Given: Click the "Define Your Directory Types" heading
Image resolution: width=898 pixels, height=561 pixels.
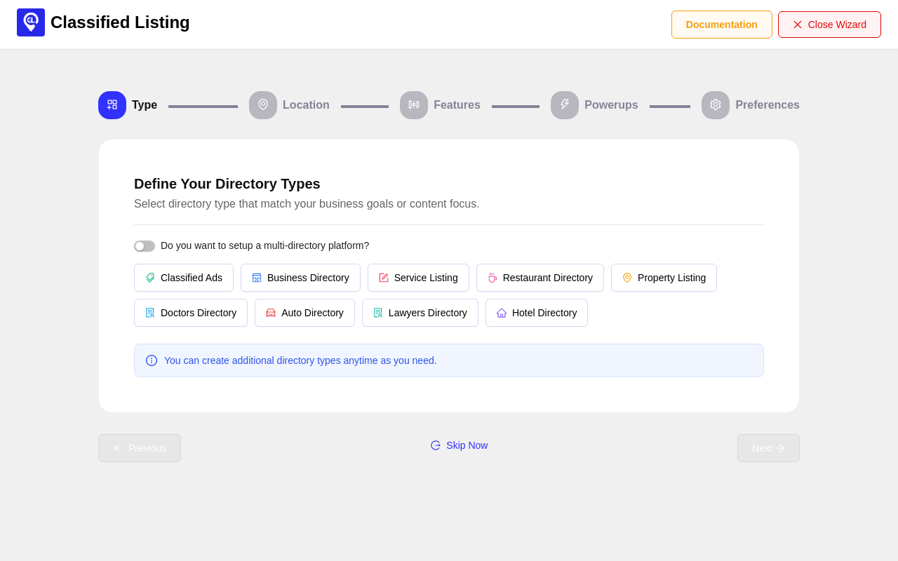Looking at the screenshot, I should 227,184.
